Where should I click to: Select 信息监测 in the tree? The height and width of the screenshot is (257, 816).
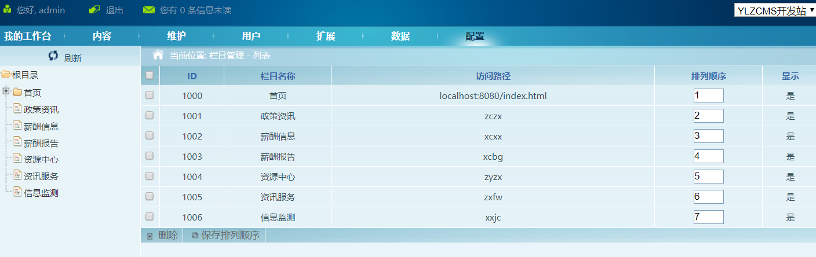(41, 193)
